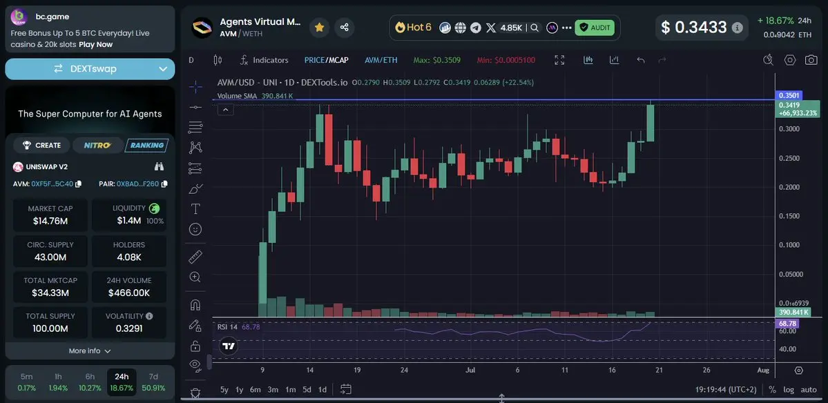Lock all drawing tools
This screenshot has height=403, width=828.
[195, 346]
